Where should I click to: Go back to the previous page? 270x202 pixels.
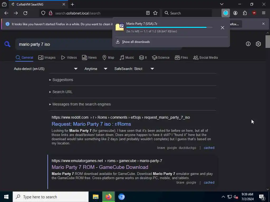[x=6, y=13]
